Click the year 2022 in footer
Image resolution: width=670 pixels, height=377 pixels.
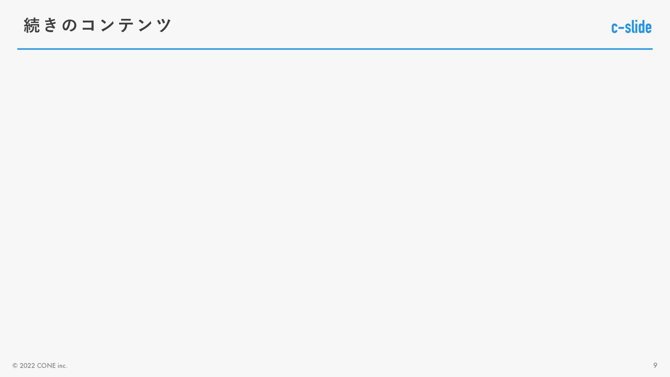tap(27, 365)
